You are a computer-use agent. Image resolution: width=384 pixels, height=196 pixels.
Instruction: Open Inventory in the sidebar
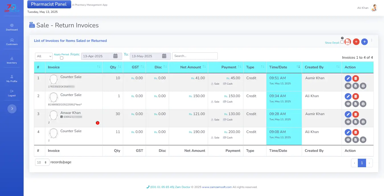click(12, 60)
